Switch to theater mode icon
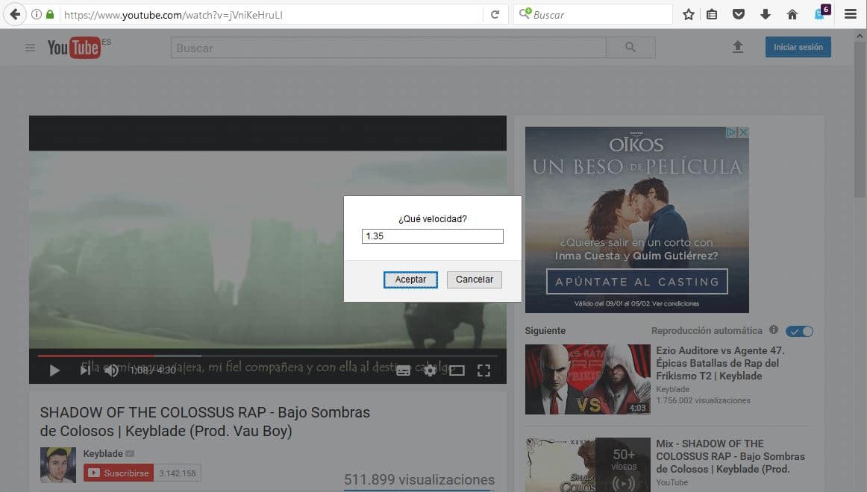 tap(457, 370)
